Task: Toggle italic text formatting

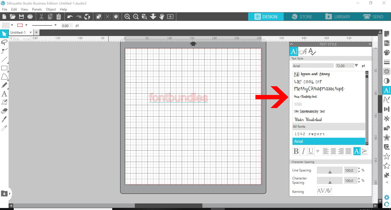Action: pyautogui.click(x=303, y=151)
